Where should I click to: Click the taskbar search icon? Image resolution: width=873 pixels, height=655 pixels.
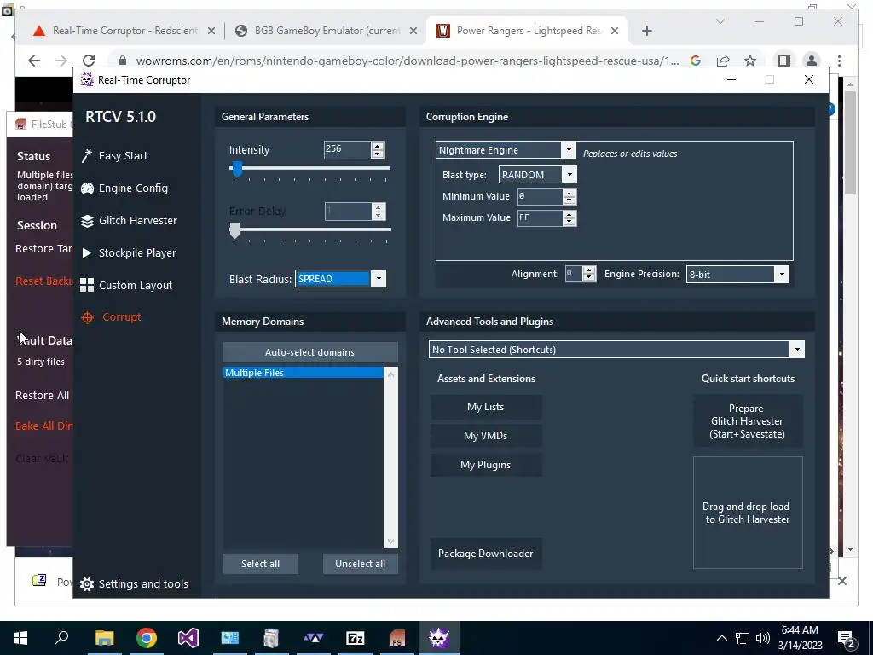click(x=61, y=638)
